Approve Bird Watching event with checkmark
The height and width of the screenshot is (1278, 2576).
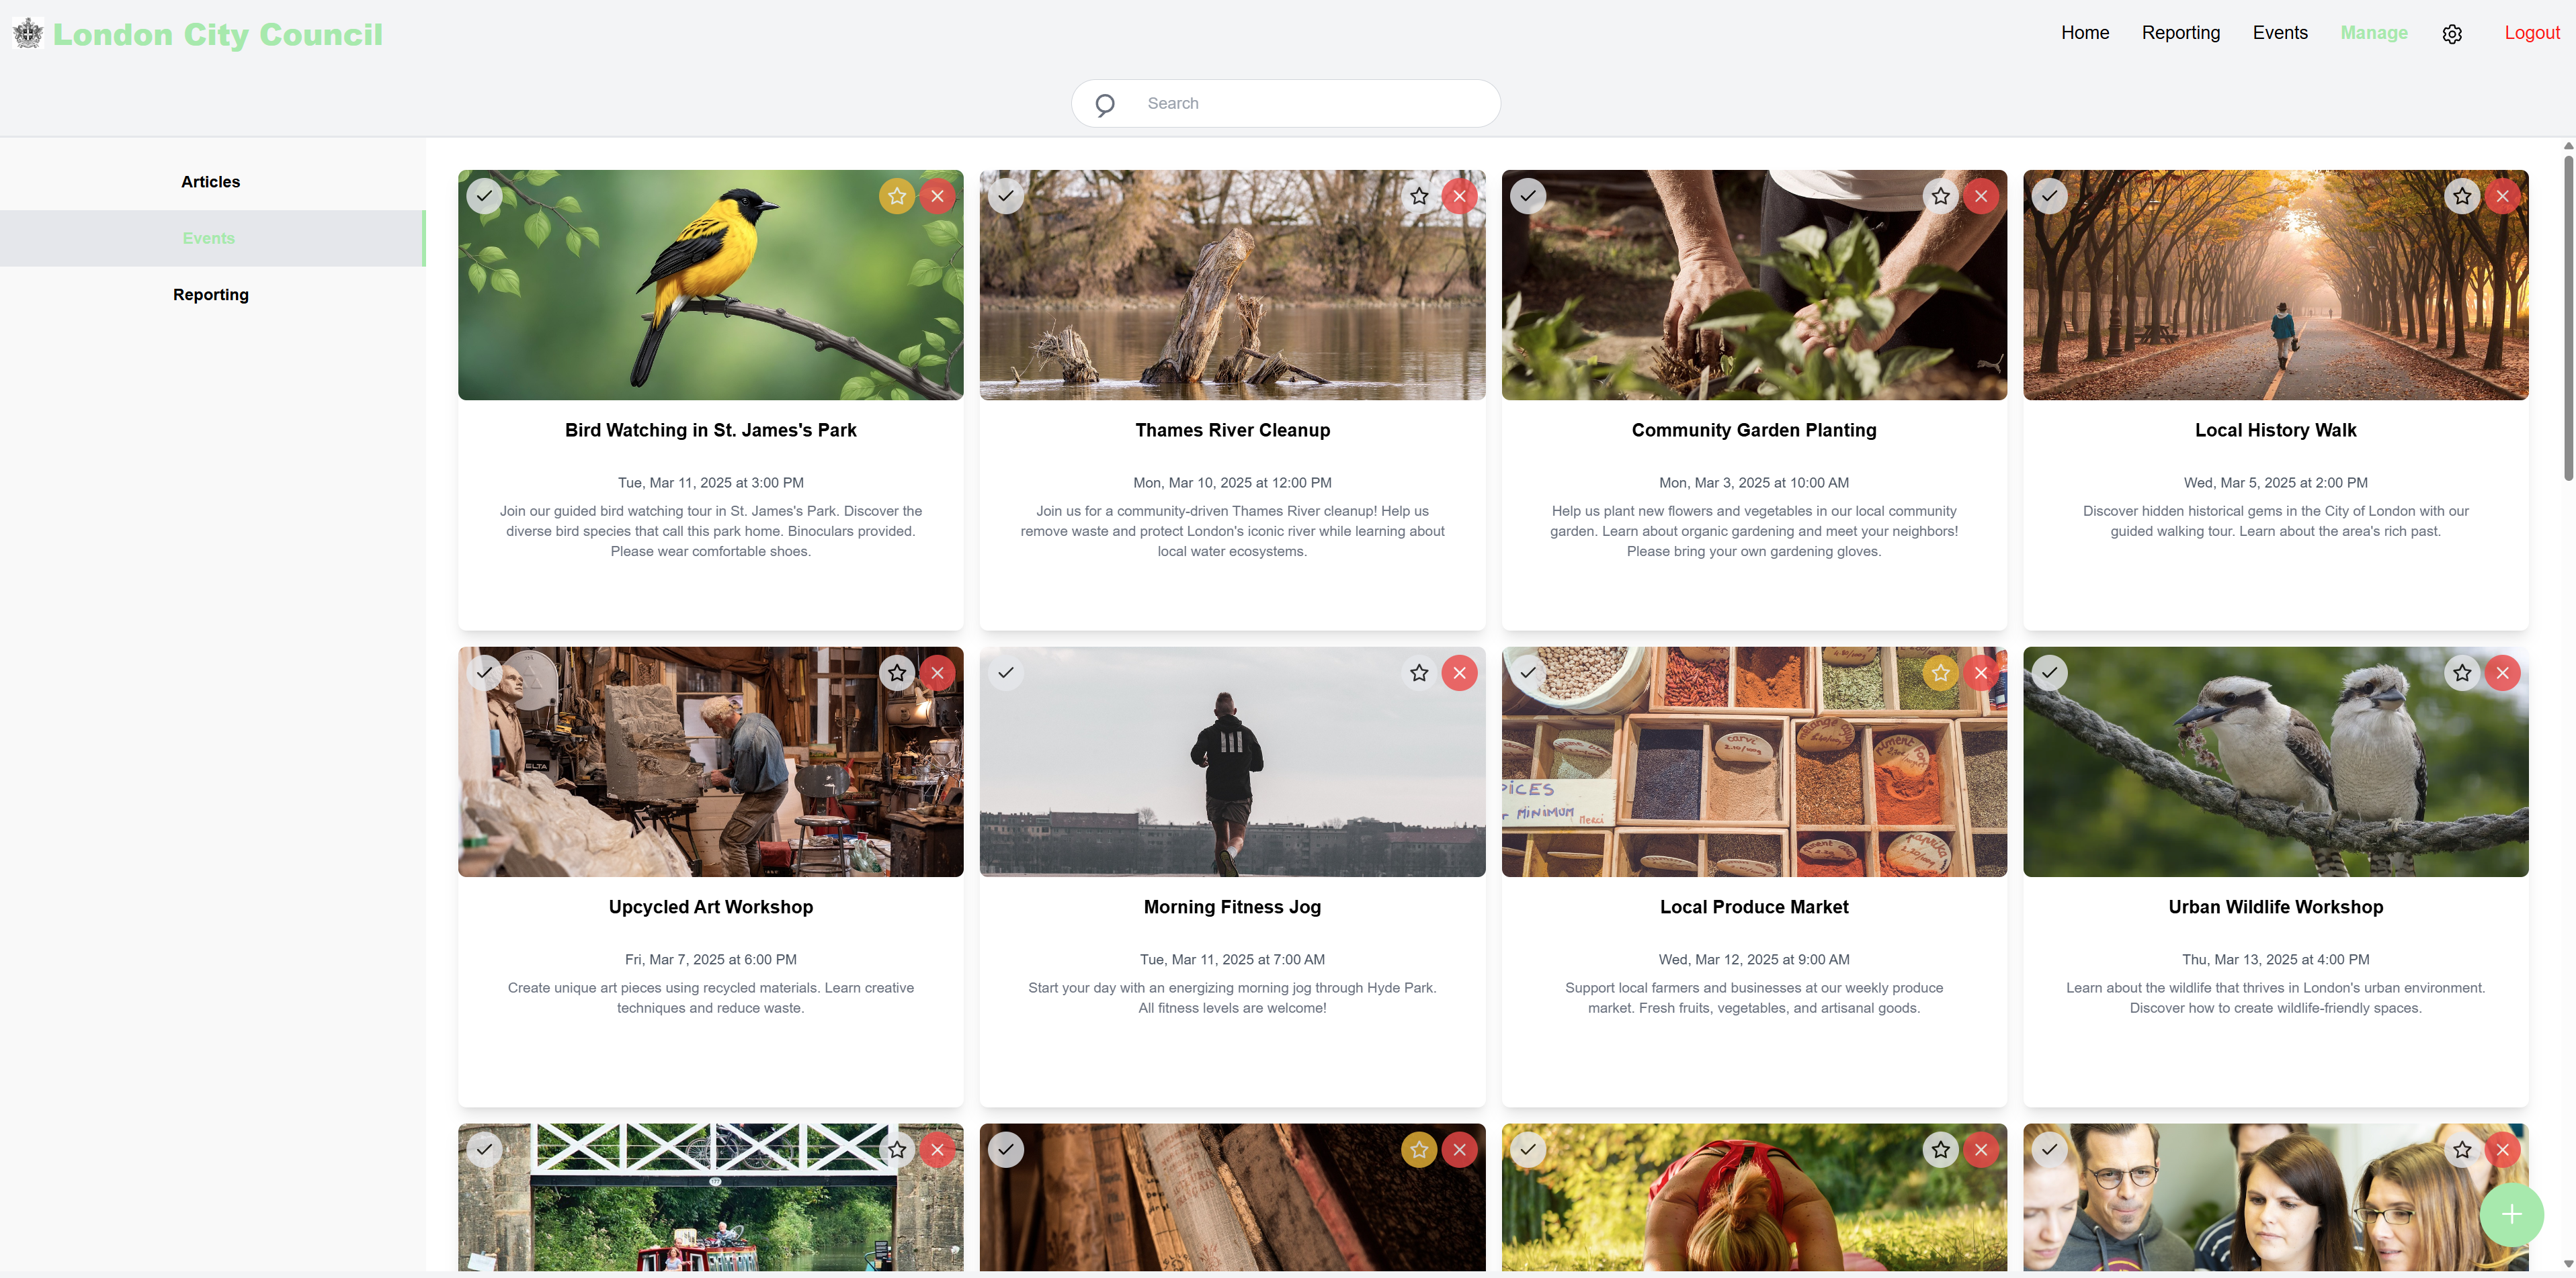pos(484,196)
